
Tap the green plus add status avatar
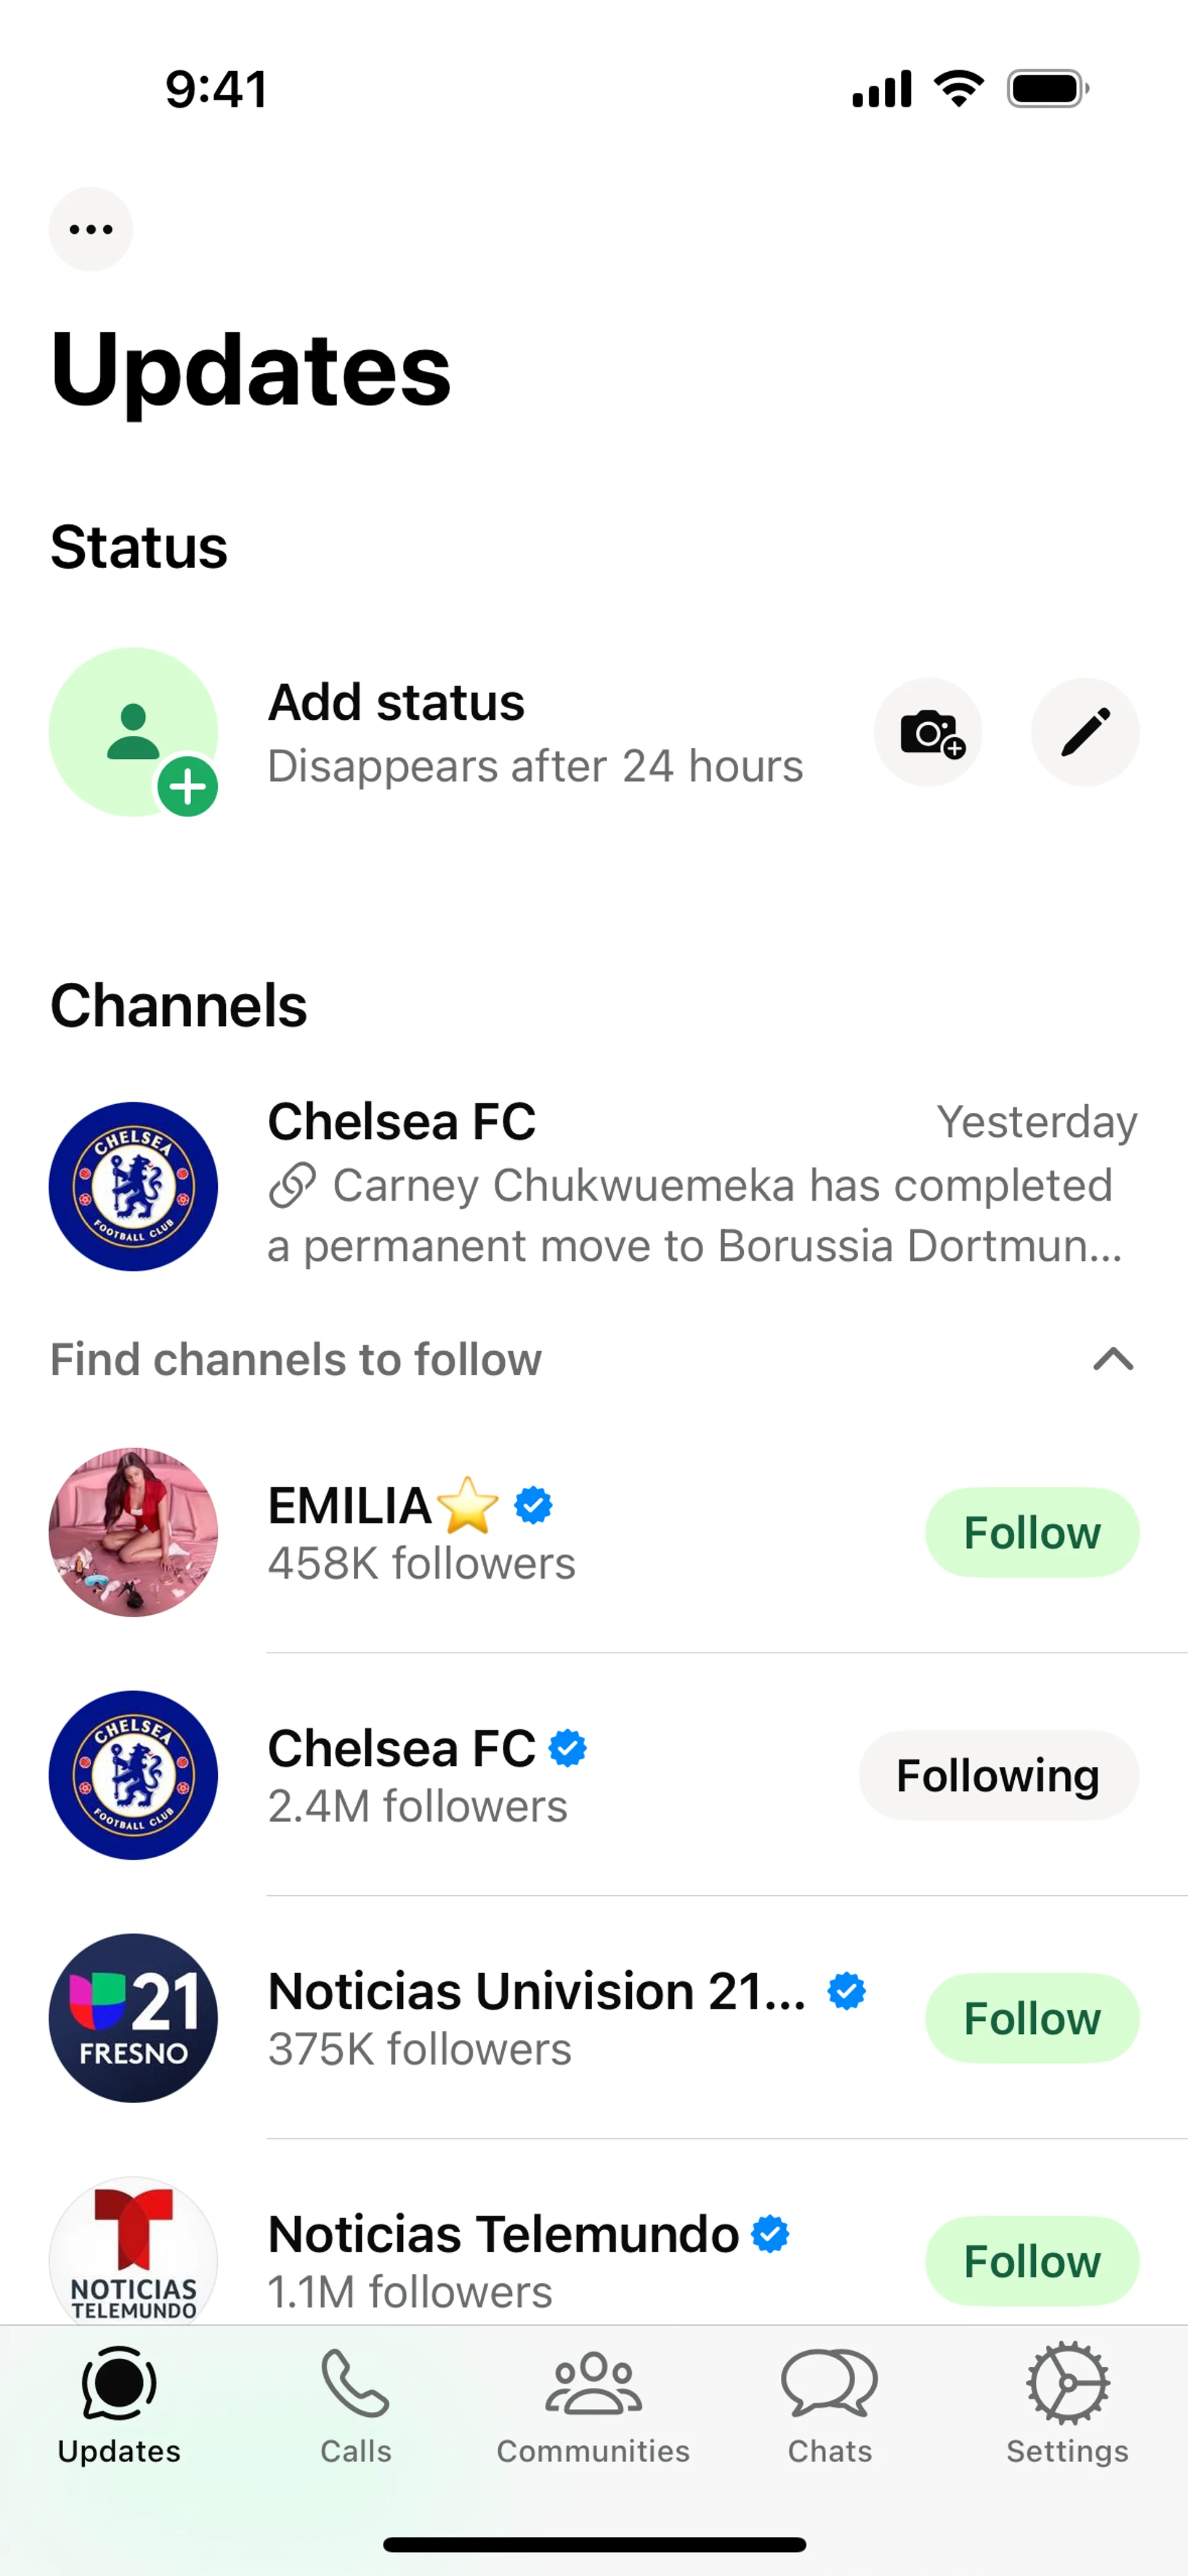134,732
